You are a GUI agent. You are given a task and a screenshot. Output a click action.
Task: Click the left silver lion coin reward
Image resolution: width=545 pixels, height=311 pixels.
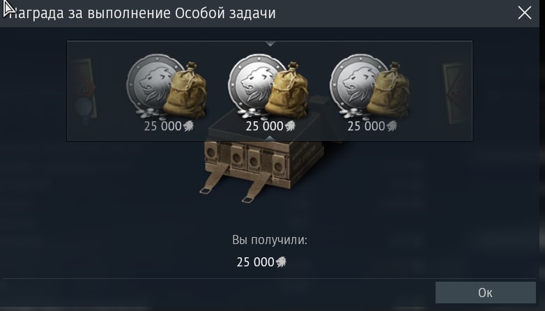167,86
